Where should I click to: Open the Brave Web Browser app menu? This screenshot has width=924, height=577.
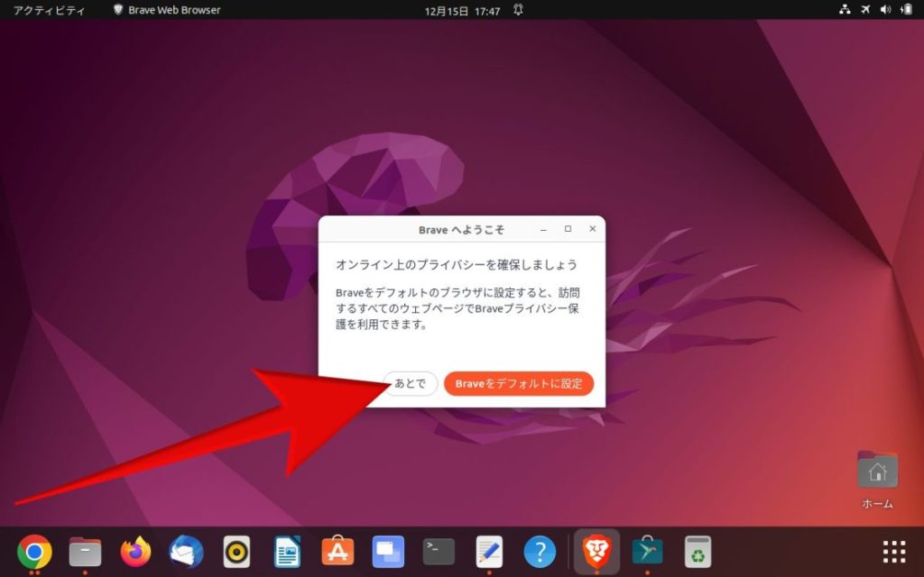click(x=167, y=10)
